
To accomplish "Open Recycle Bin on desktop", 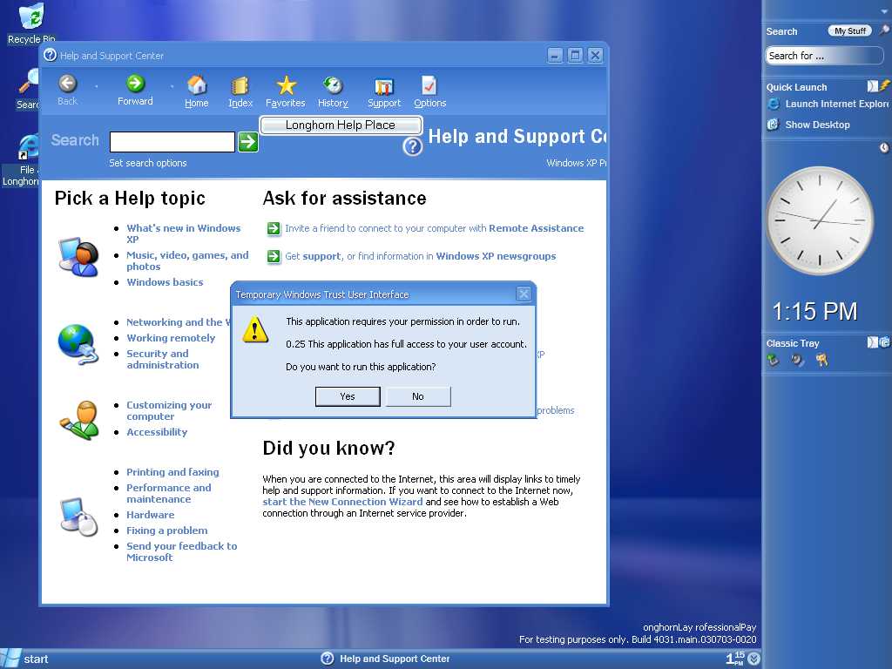I will (31, 16).
